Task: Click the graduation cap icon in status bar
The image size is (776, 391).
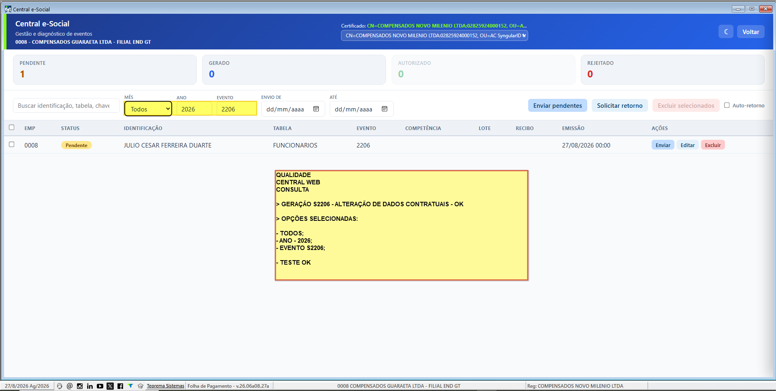Action: click(x=141, y=386)
